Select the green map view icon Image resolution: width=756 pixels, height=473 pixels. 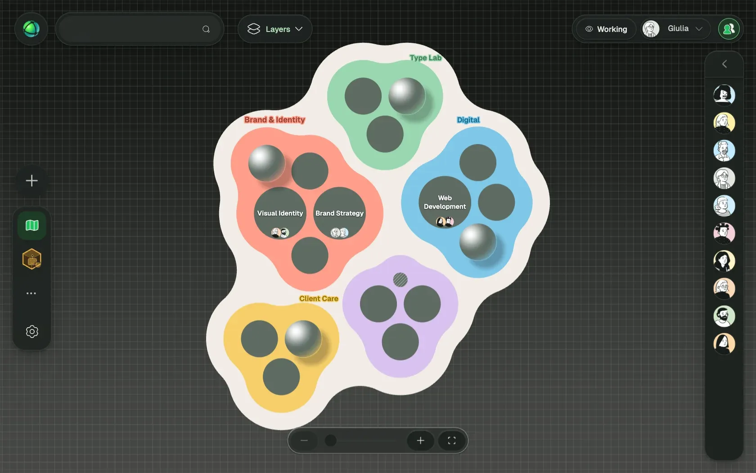(x=31, y=225)
